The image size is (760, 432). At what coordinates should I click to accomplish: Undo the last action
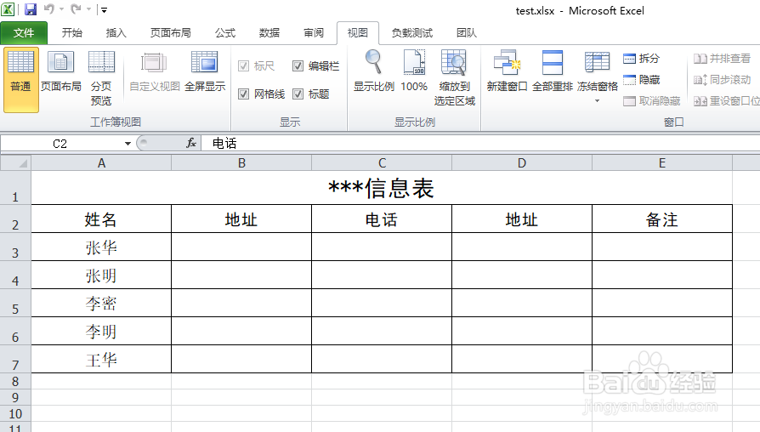(49, 9)
